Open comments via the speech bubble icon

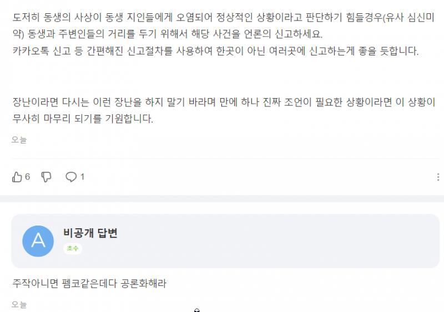point(71,177)
